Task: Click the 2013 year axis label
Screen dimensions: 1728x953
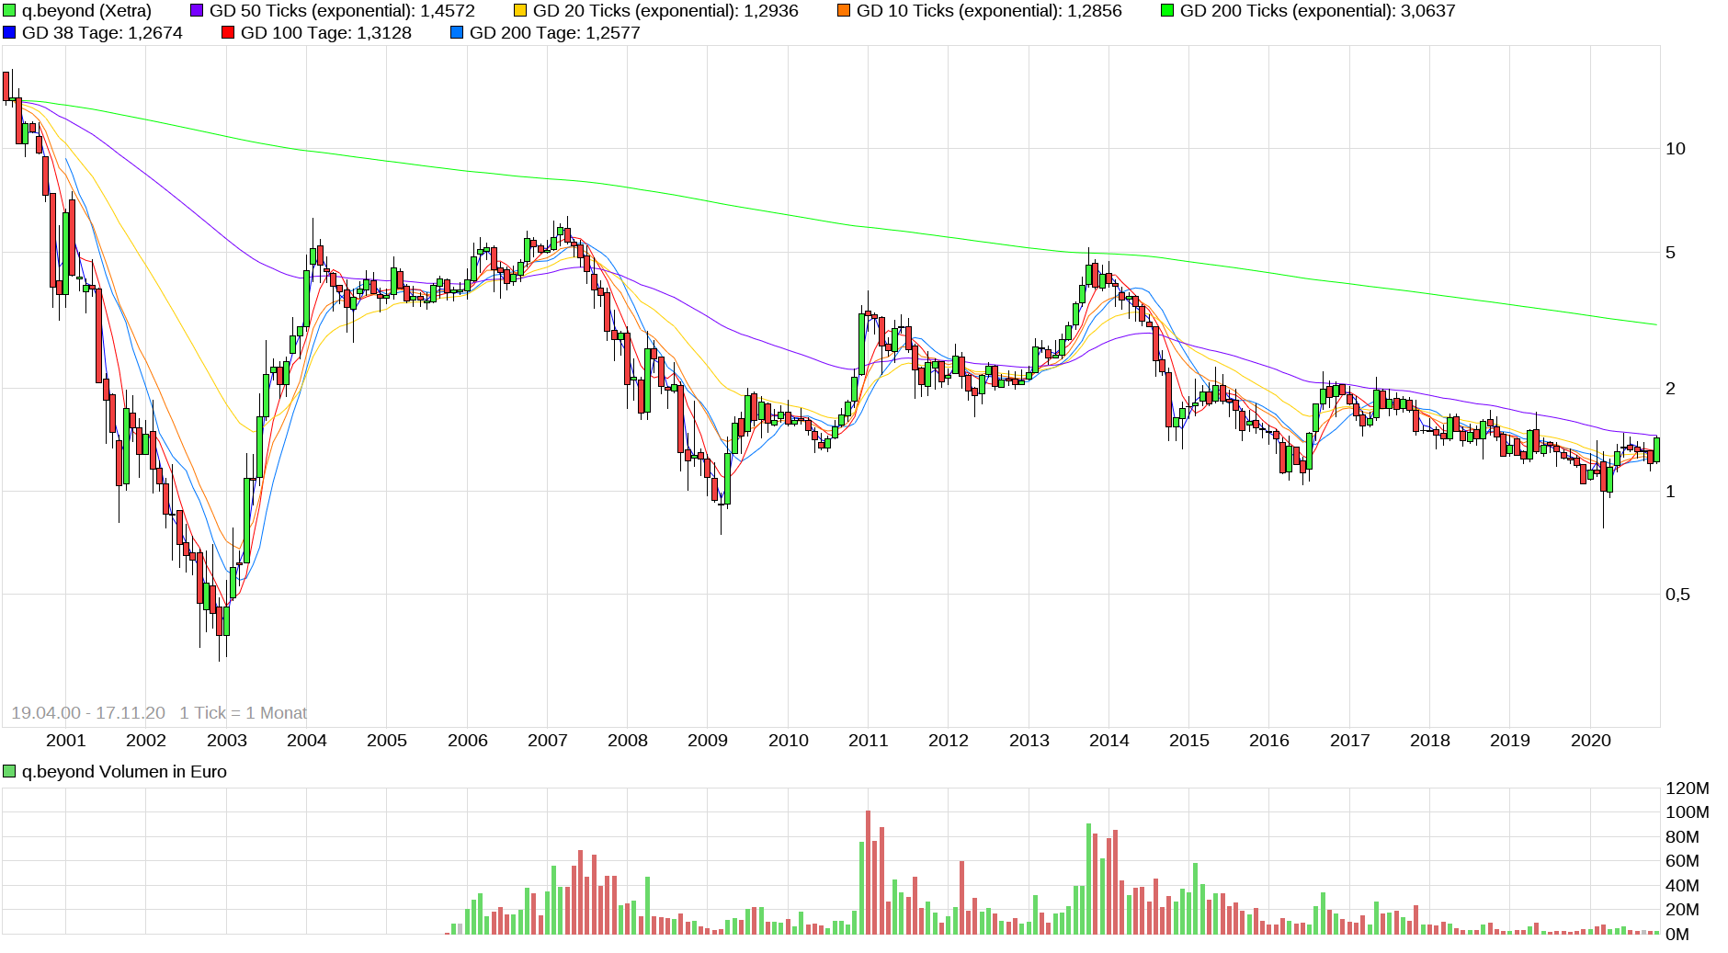Action: coord(1029,741)
